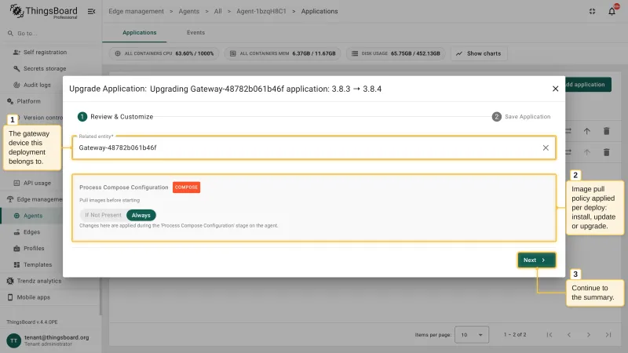
Task: Open Profiles in the sidebar
Action: tap(33, 249)
